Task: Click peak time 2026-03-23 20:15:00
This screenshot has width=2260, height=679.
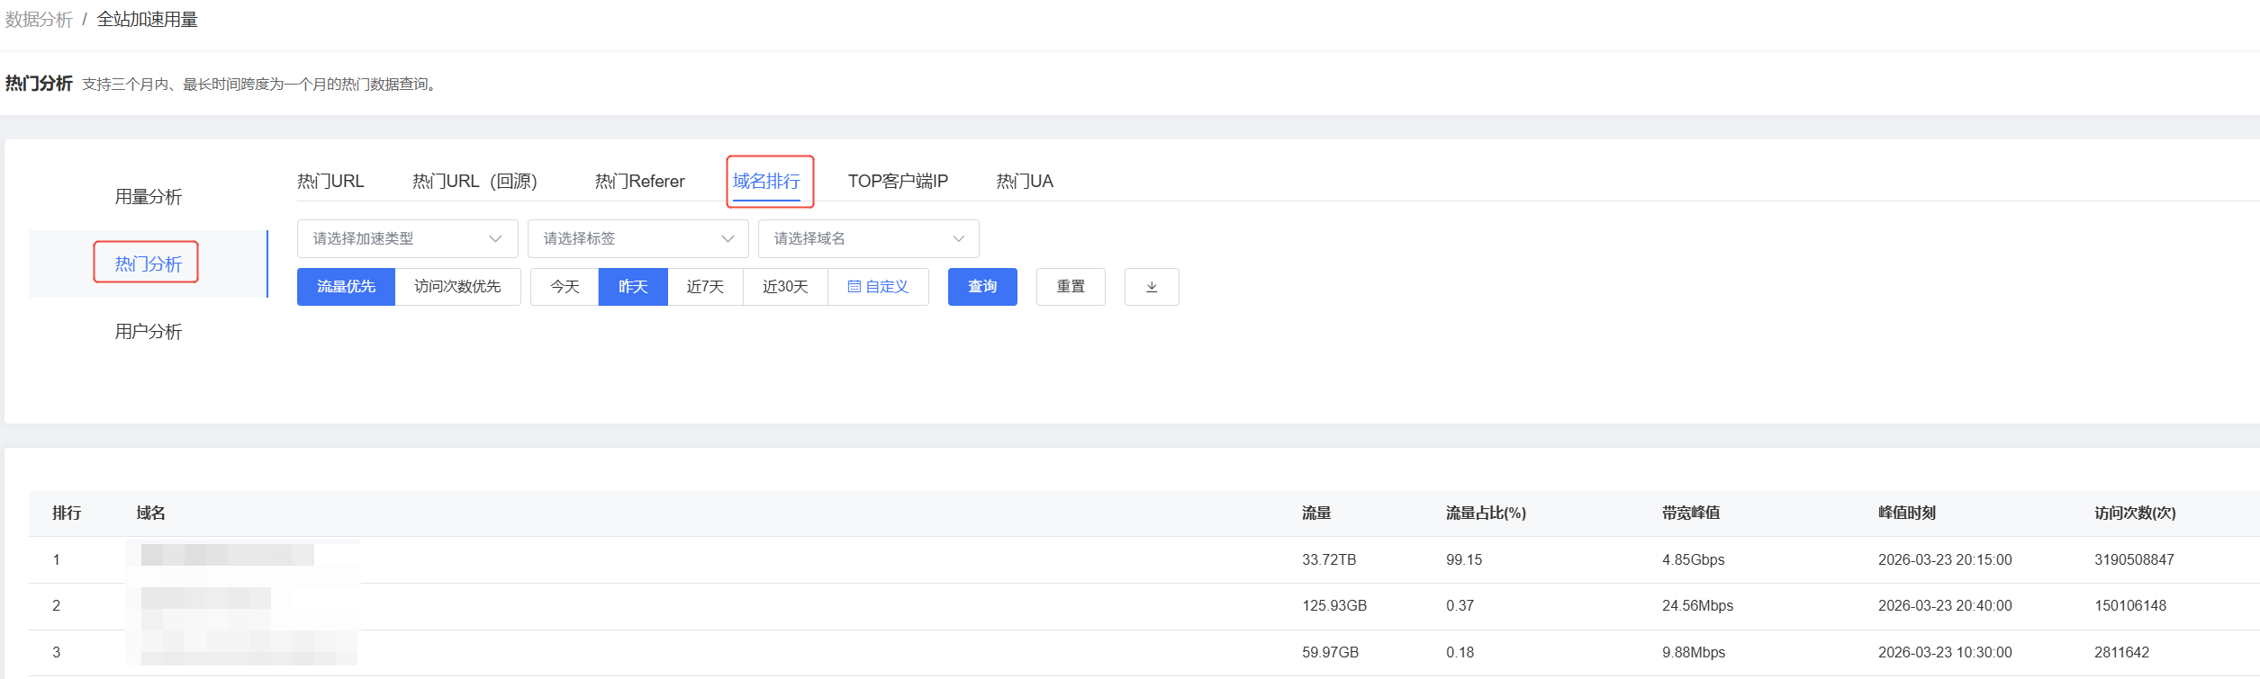Action: coord(1945,560)
